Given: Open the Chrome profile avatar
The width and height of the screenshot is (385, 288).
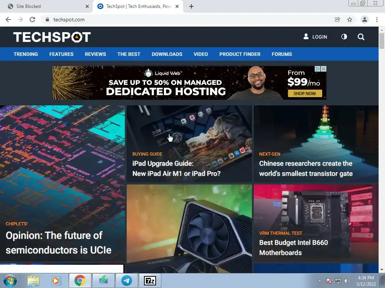Looking at the screenshot, I should 365,19.
